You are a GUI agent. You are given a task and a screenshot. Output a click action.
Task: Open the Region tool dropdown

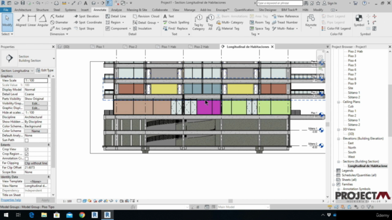click(123, 23)
